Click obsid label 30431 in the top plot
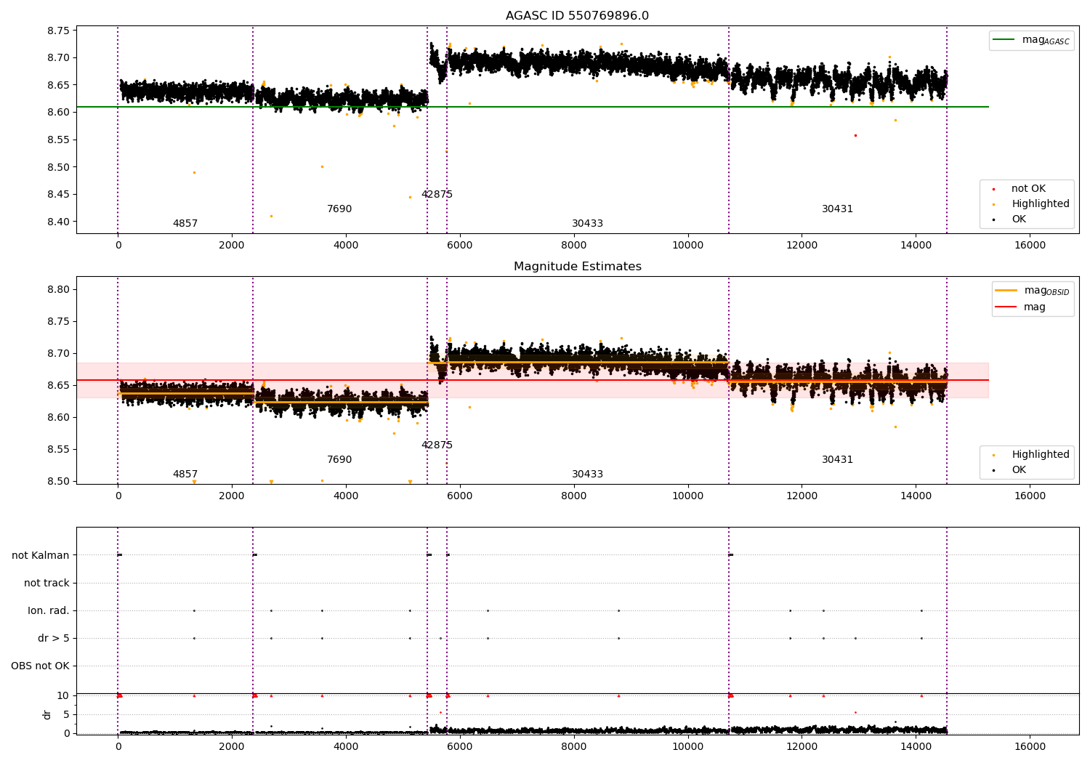The image size is (1090, 763). [837, 209]
